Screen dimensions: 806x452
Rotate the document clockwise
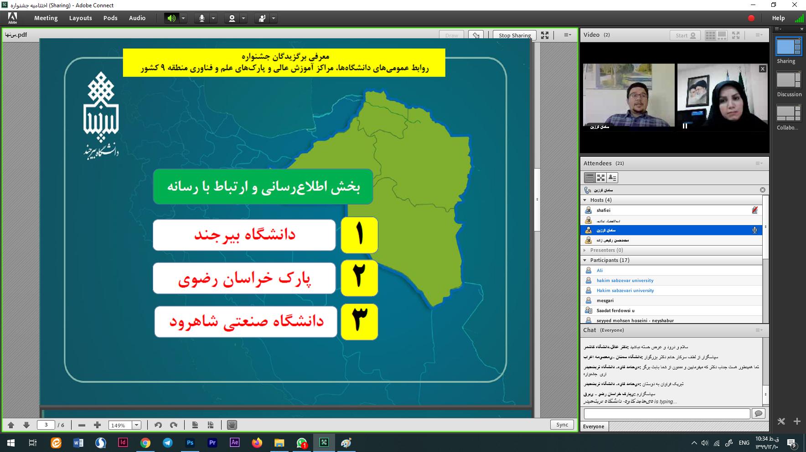174,425
